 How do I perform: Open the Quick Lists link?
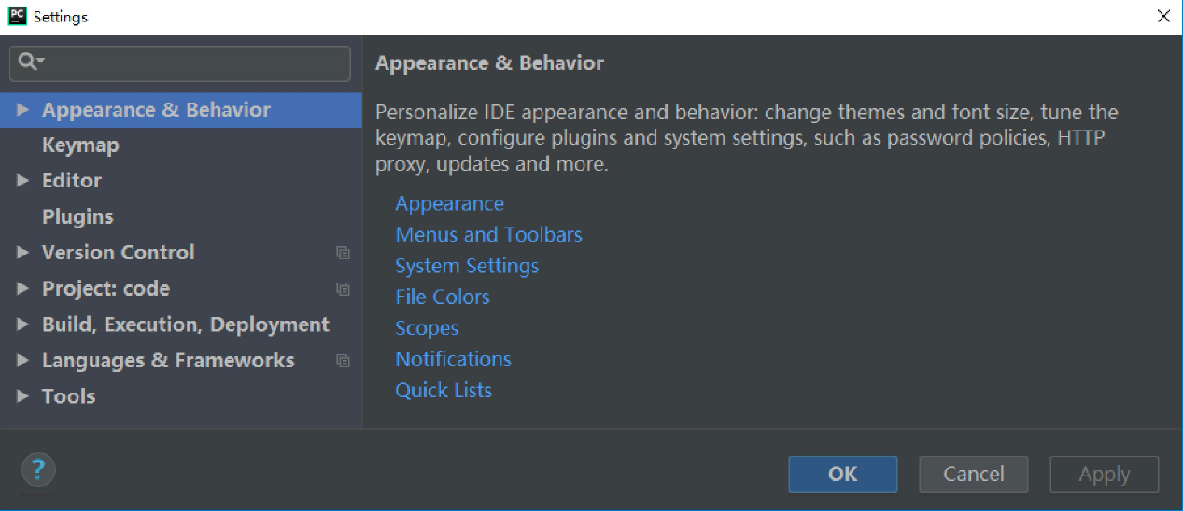pos(444,390)
